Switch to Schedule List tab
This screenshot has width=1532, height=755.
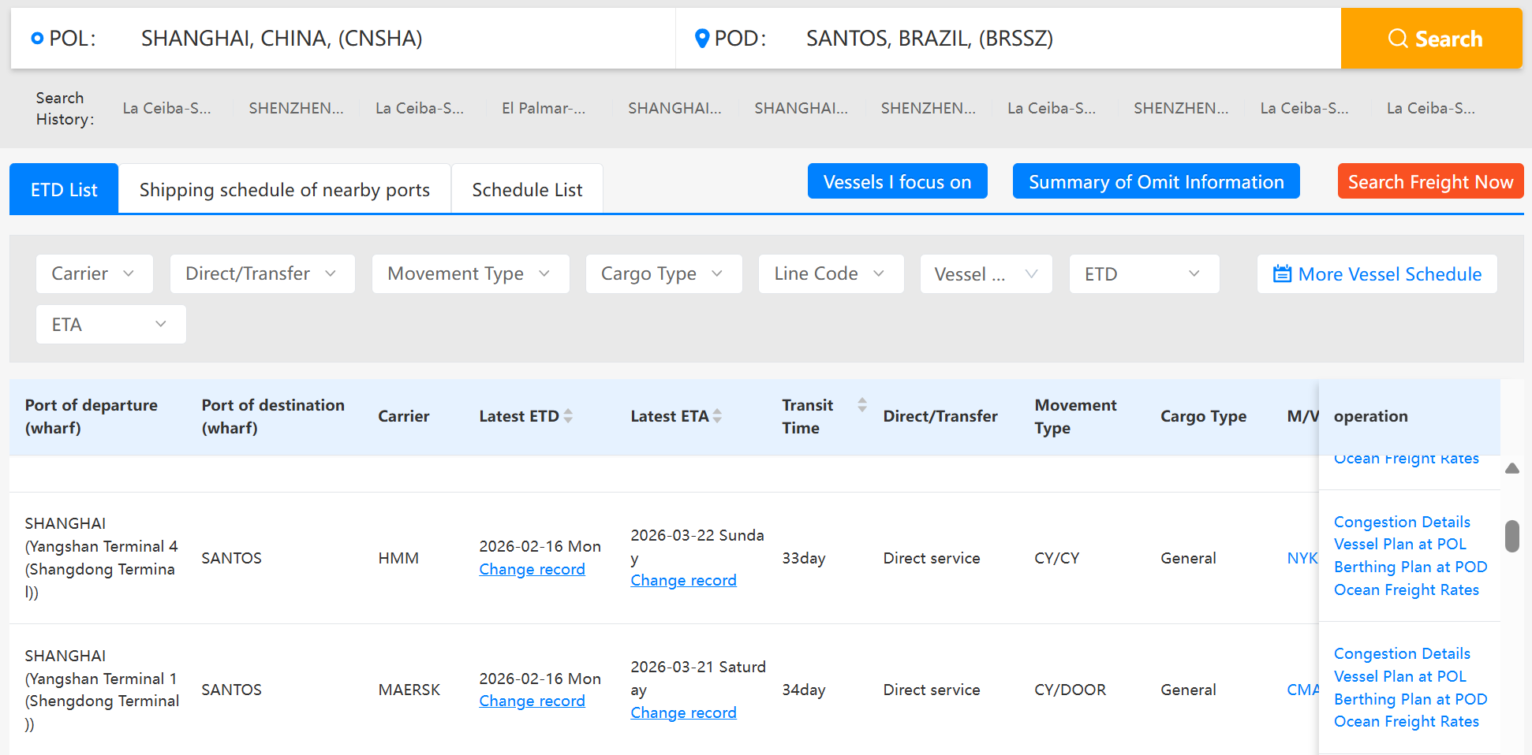[527, 190]
